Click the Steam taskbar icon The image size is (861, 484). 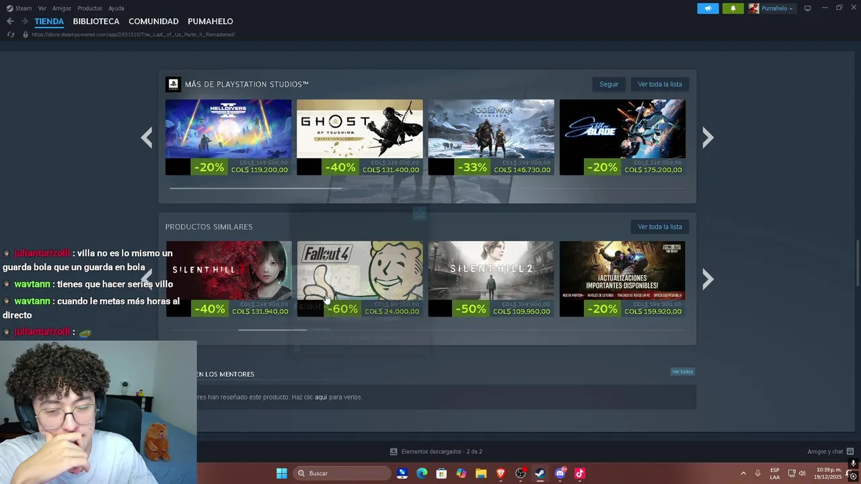[x=540, y=473]
